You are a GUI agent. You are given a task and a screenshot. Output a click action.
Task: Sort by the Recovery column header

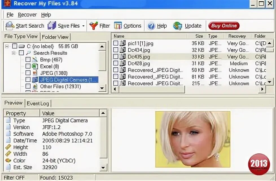(237, 36)
